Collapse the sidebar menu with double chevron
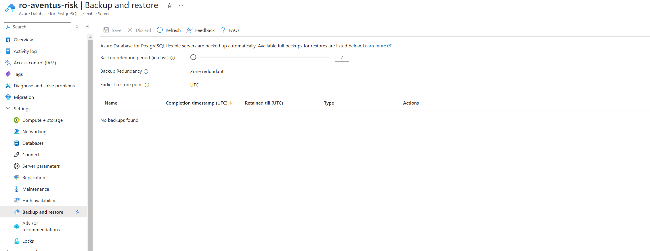650x251 pixels. (87, 27)
